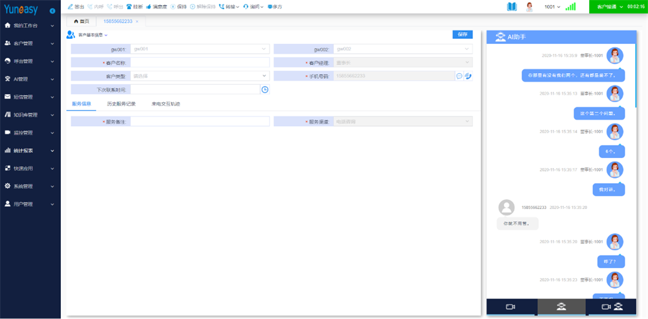648x319 pixels.
Task: Open the 客户经理 dropdown
Action: (403, 62)
